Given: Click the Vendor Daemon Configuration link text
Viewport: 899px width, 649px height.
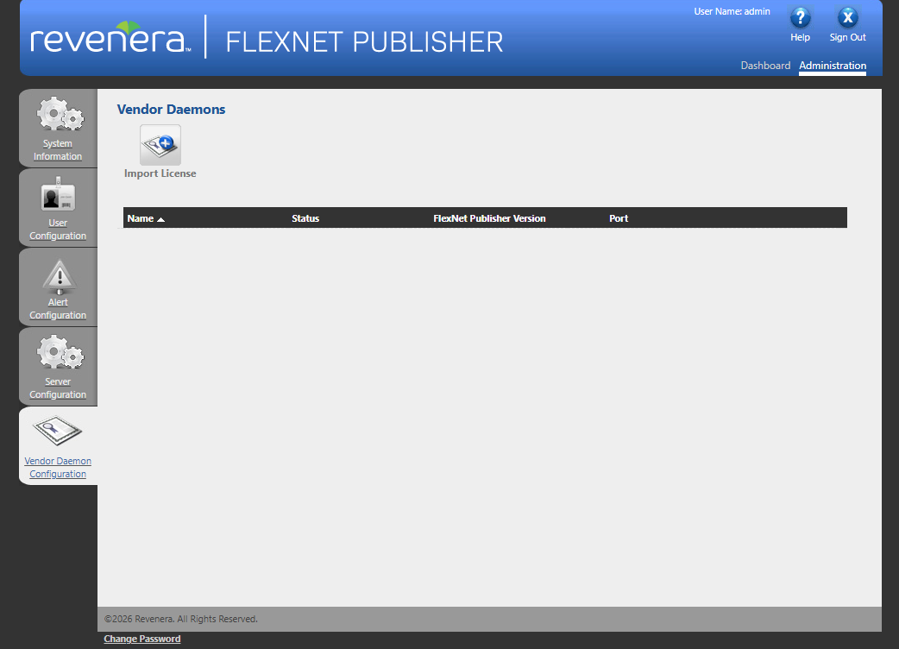Looking at the screenshot, I should click(58, 467).
